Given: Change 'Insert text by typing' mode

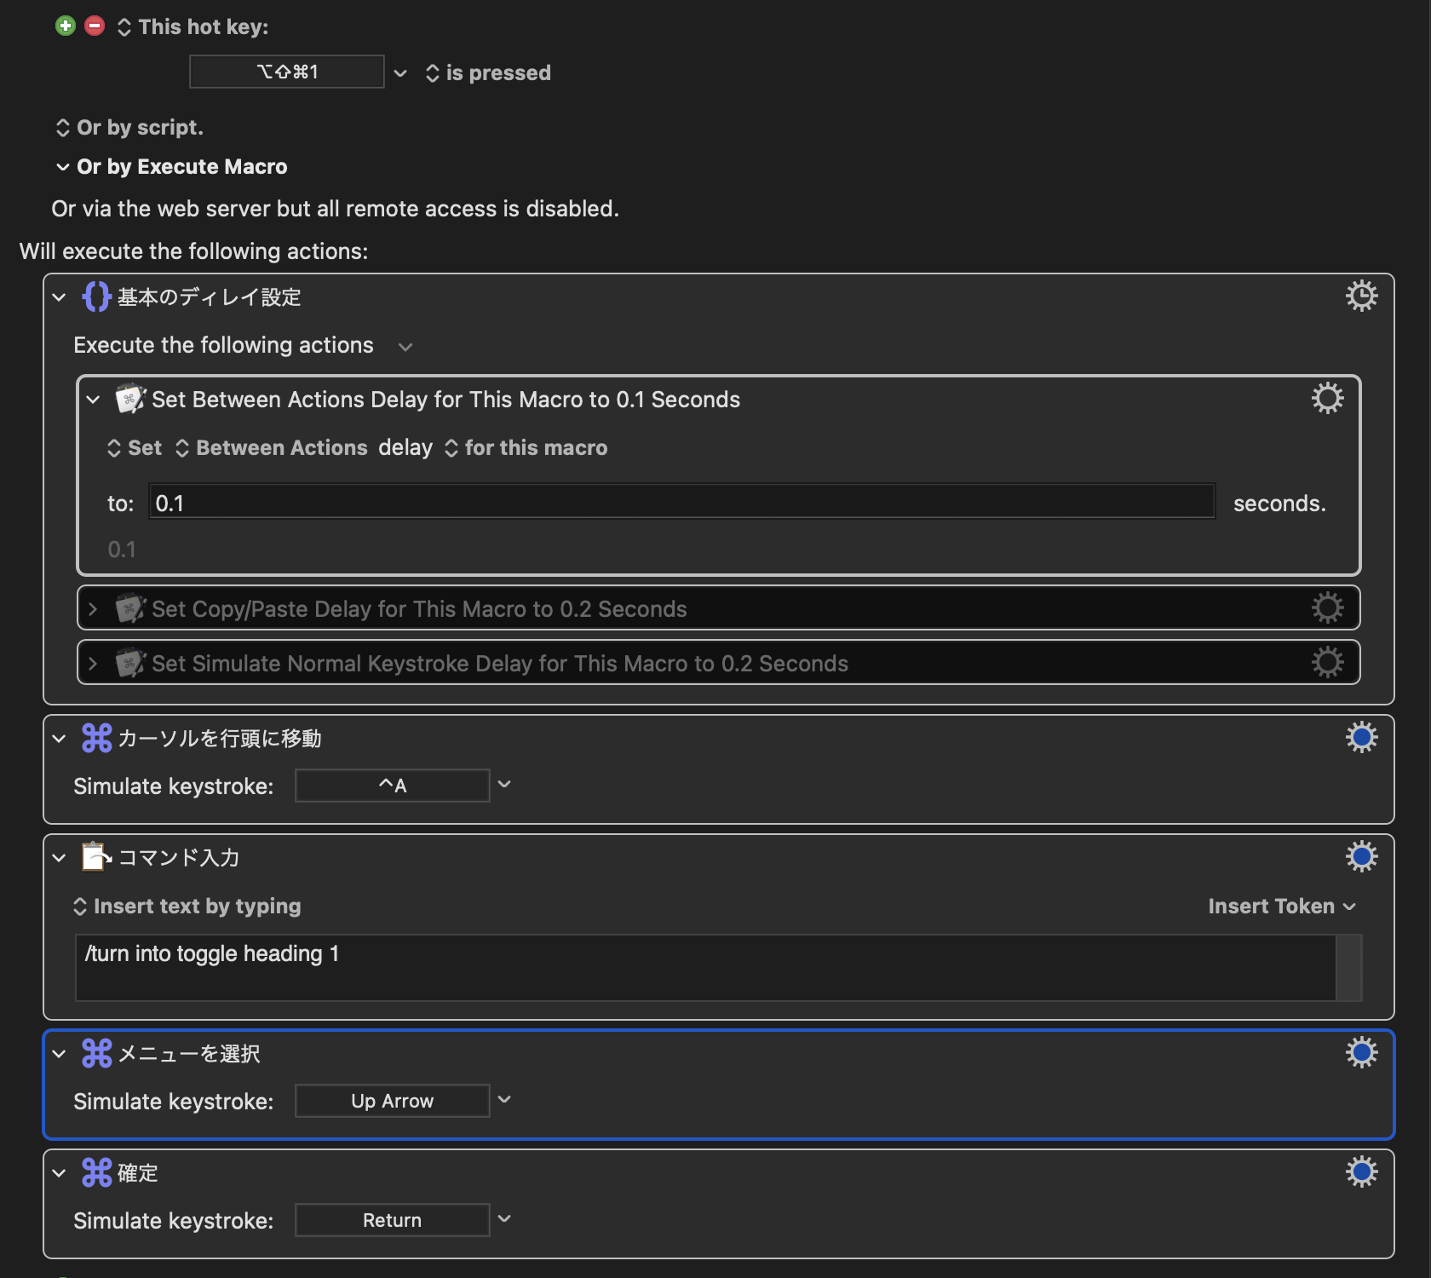Looking at the screenshot, I should click(187, 907).
